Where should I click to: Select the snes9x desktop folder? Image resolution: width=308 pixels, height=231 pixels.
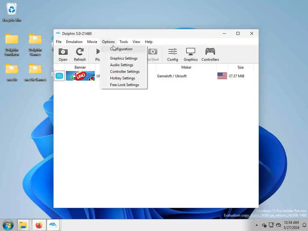click(x=12, y=72)
